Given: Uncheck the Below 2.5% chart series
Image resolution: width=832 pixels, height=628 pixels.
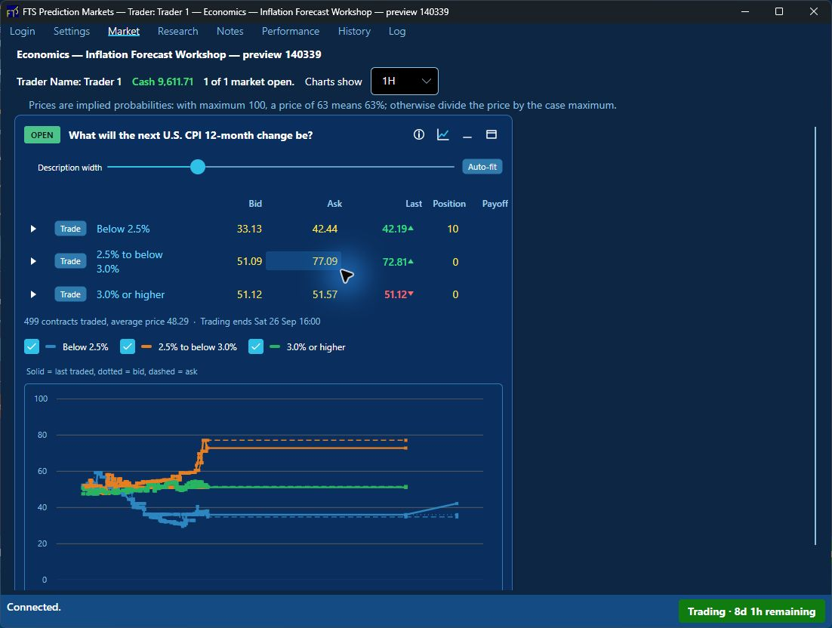Looking at the screenshot, I should (x=32, y=347).
